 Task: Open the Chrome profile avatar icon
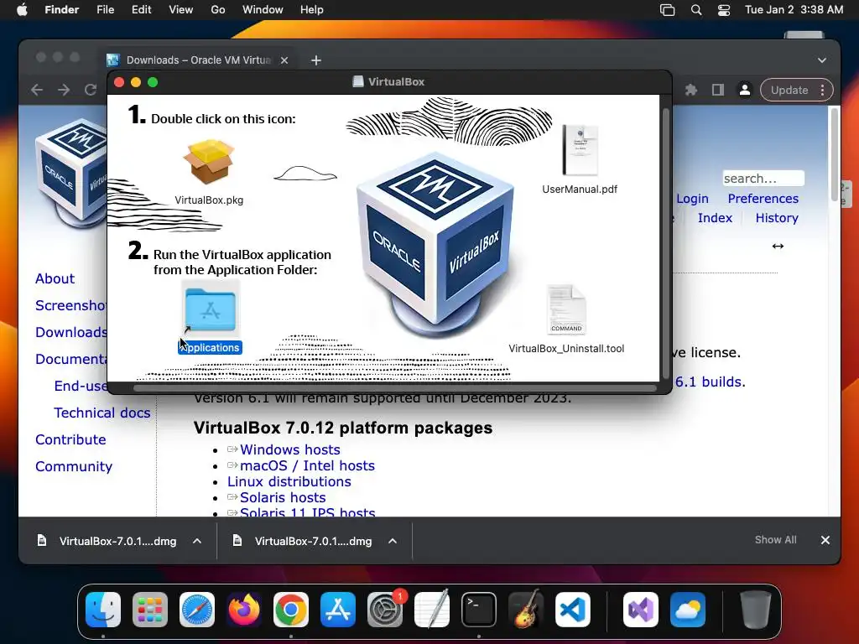click(x=745, y=90)
